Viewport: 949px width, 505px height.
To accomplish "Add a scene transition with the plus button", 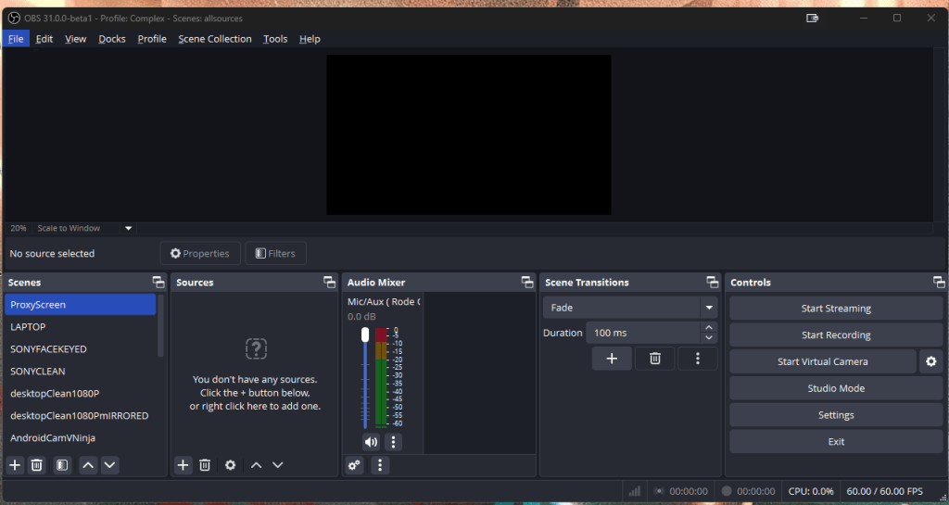I will pos(612,359).
